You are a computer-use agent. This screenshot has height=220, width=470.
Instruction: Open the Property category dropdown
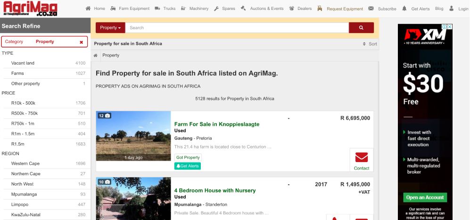tap(110, 28)
